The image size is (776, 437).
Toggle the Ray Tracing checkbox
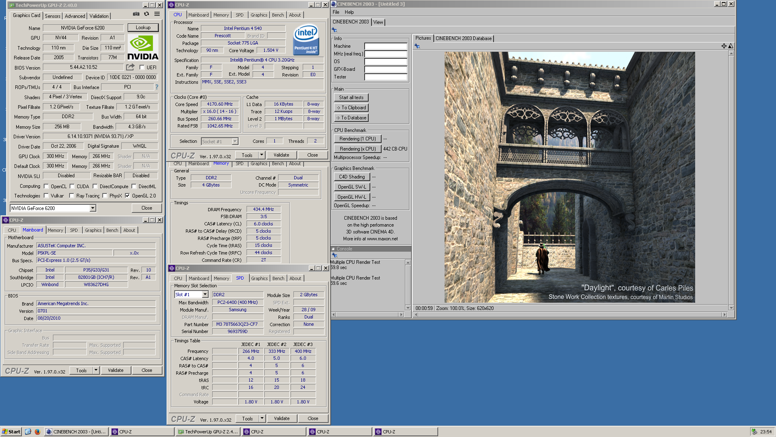tap(72, 196)
